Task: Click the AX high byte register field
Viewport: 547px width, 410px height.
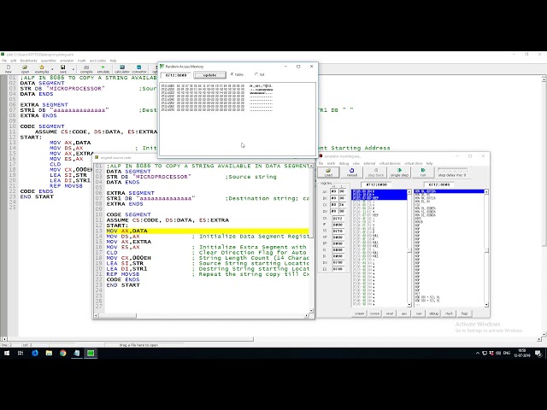Action: tap(334, 191)
